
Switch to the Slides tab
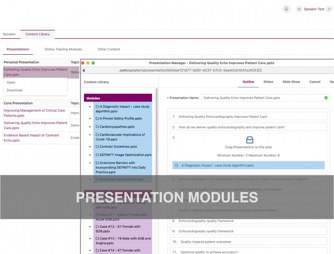pyautogui.click(x=268, y=82)
